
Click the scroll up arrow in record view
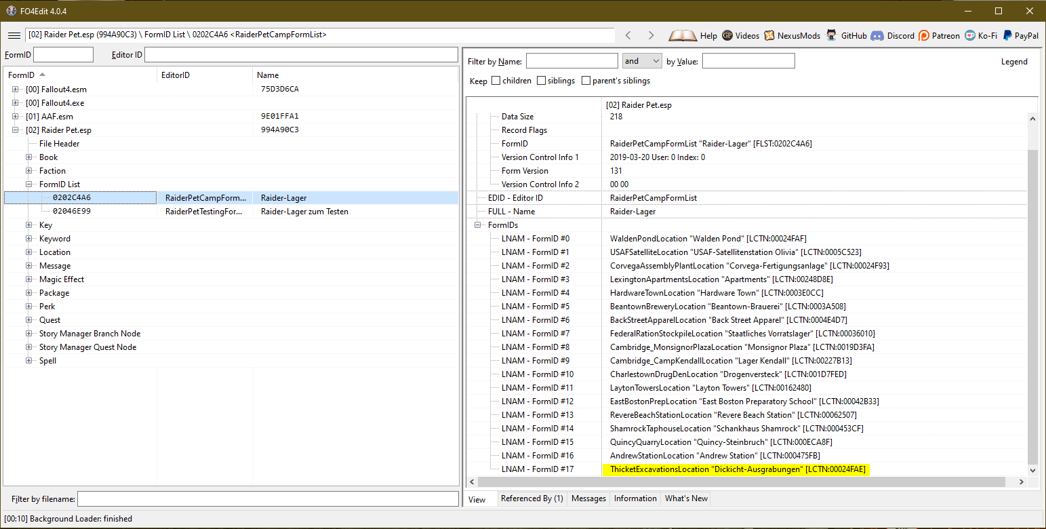[x=1032, y=118]
